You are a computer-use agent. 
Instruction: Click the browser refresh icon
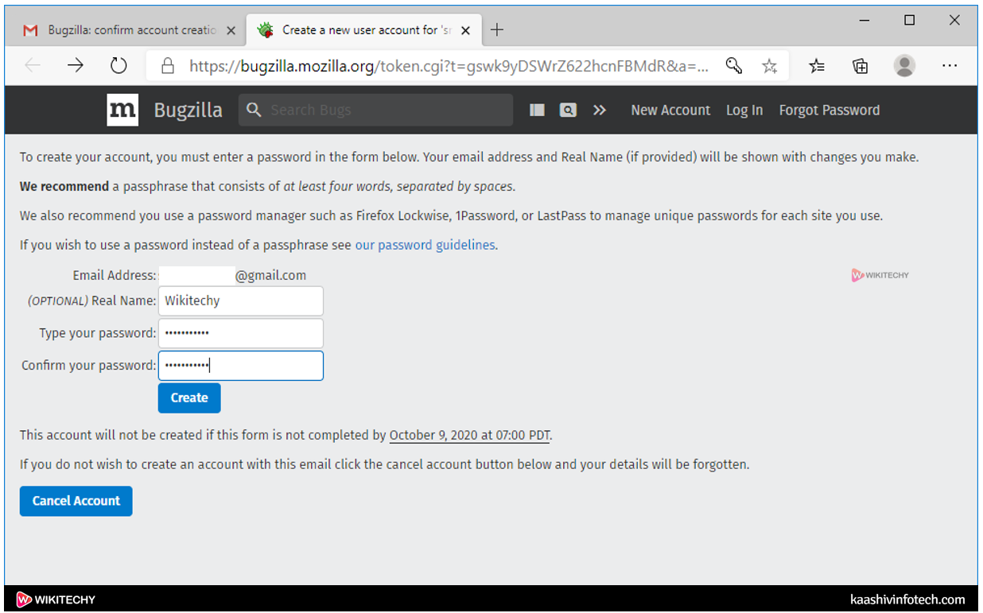pos(119,66)
